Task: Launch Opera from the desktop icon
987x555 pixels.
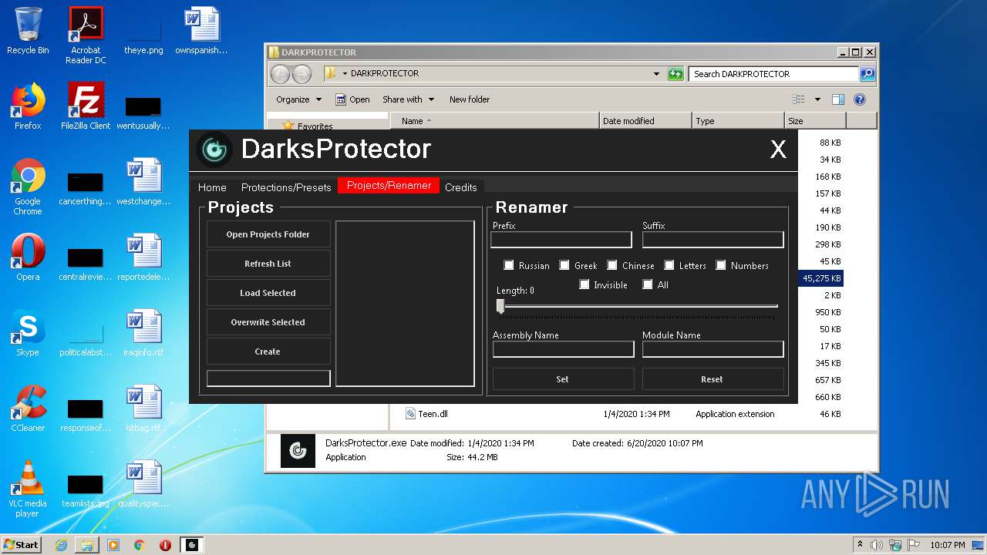Action: click(28, 257)
